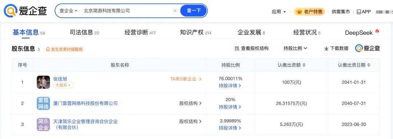Screen dimensions: 393x139
Task: Click 下载数据 download button
Action: pyautogui.click(x=336, y=49)
